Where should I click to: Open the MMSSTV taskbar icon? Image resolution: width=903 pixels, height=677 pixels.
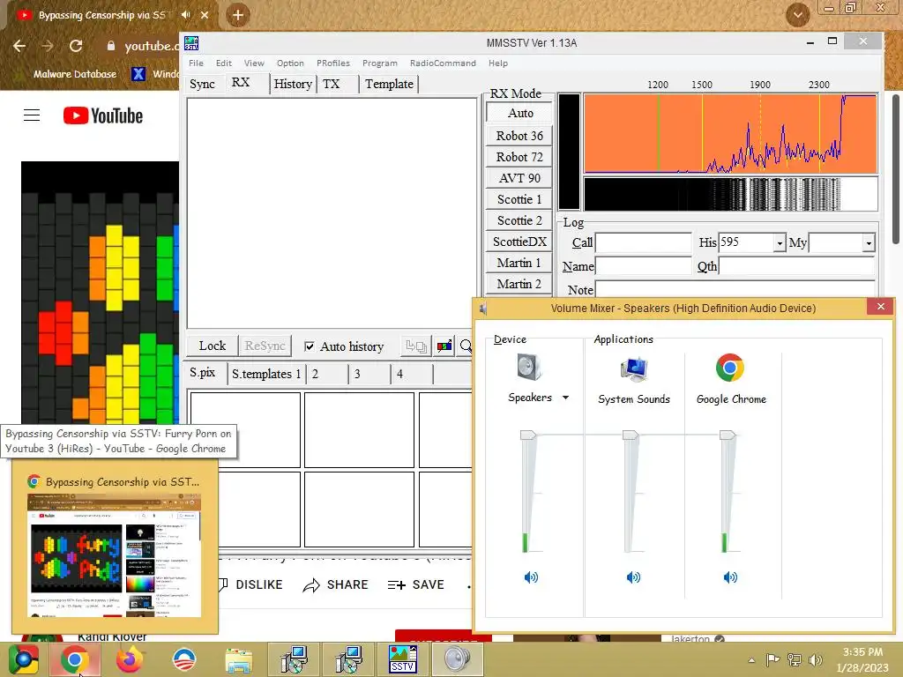coord(402,659)
